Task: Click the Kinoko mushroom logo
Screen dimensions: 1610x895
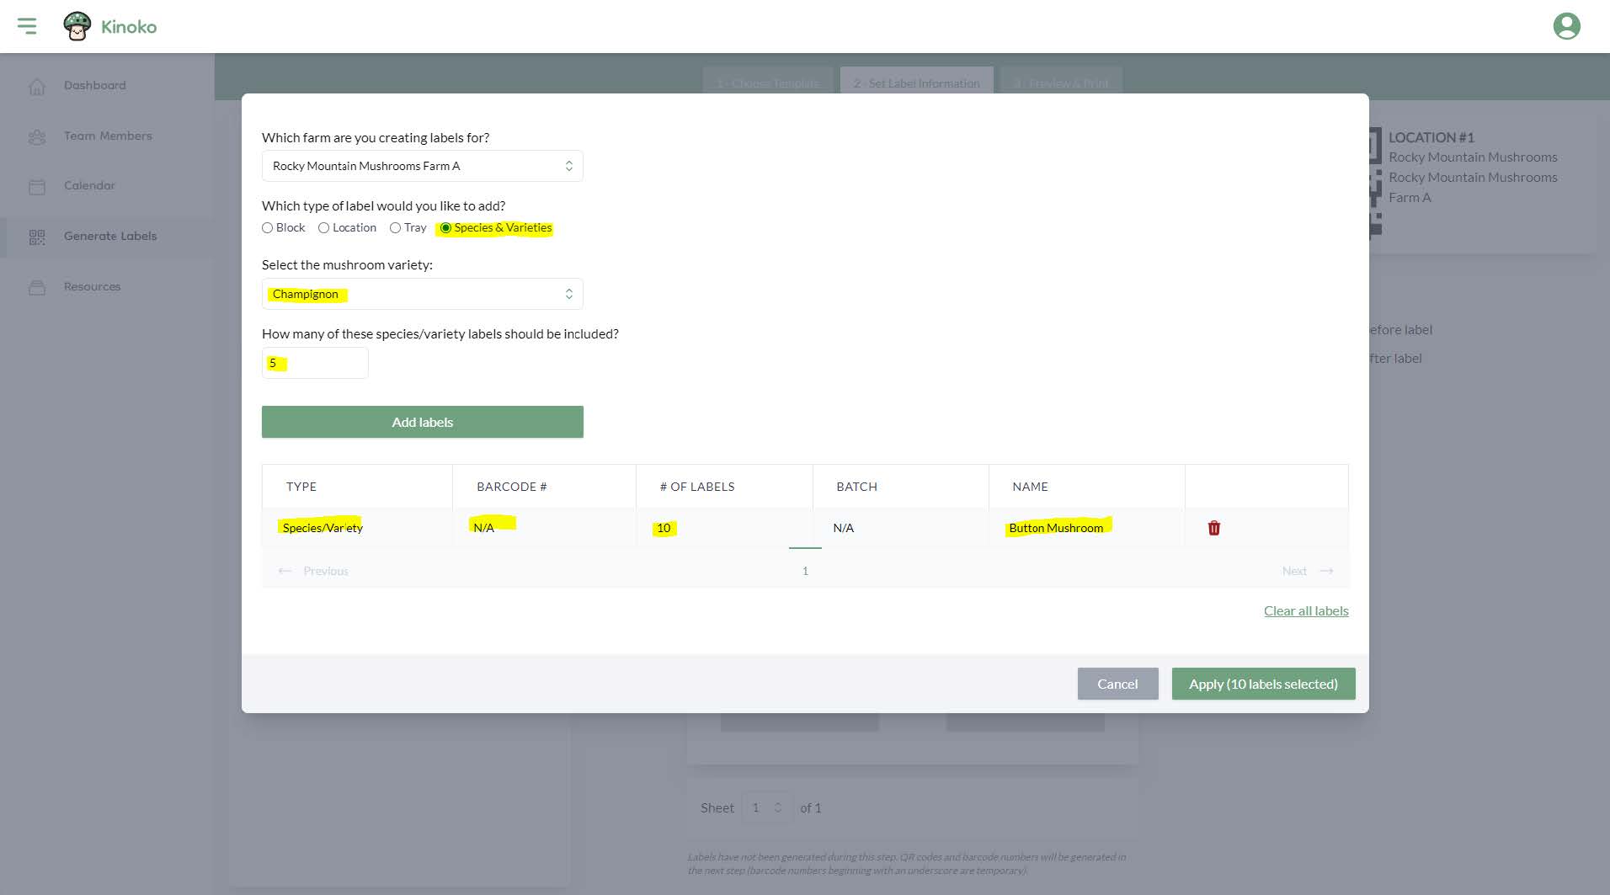Action: point(77,26)
